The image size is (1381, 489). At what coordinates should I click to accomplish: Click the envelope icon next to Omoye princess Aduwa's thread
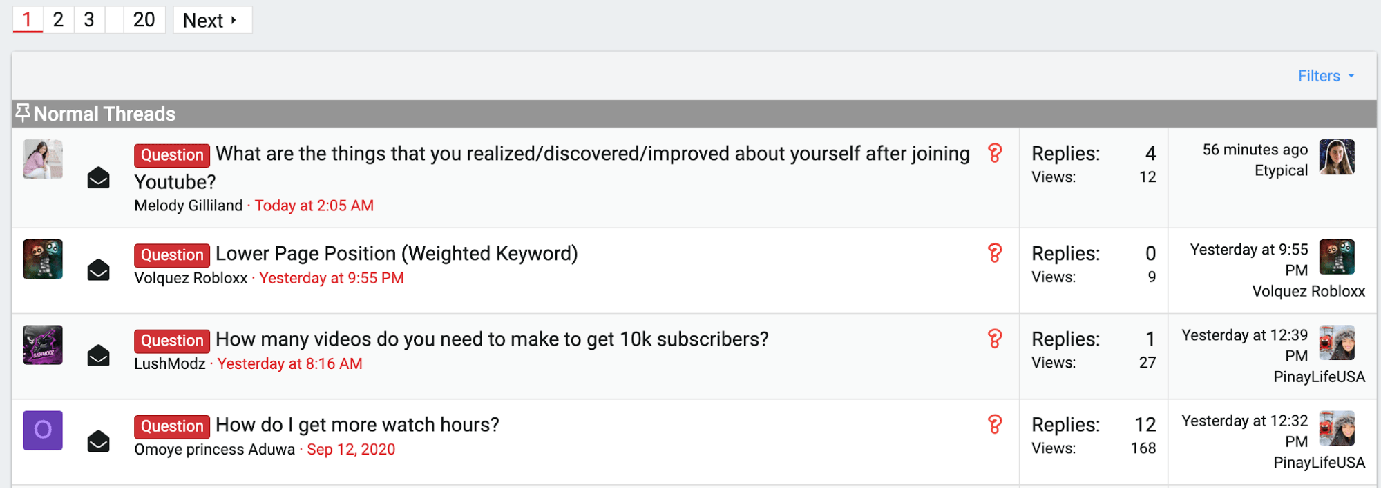pyautogui.click(x=98, y=441)
